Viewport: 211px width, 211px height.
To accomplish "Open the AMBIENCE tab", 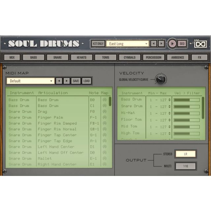I will point(178,57).
